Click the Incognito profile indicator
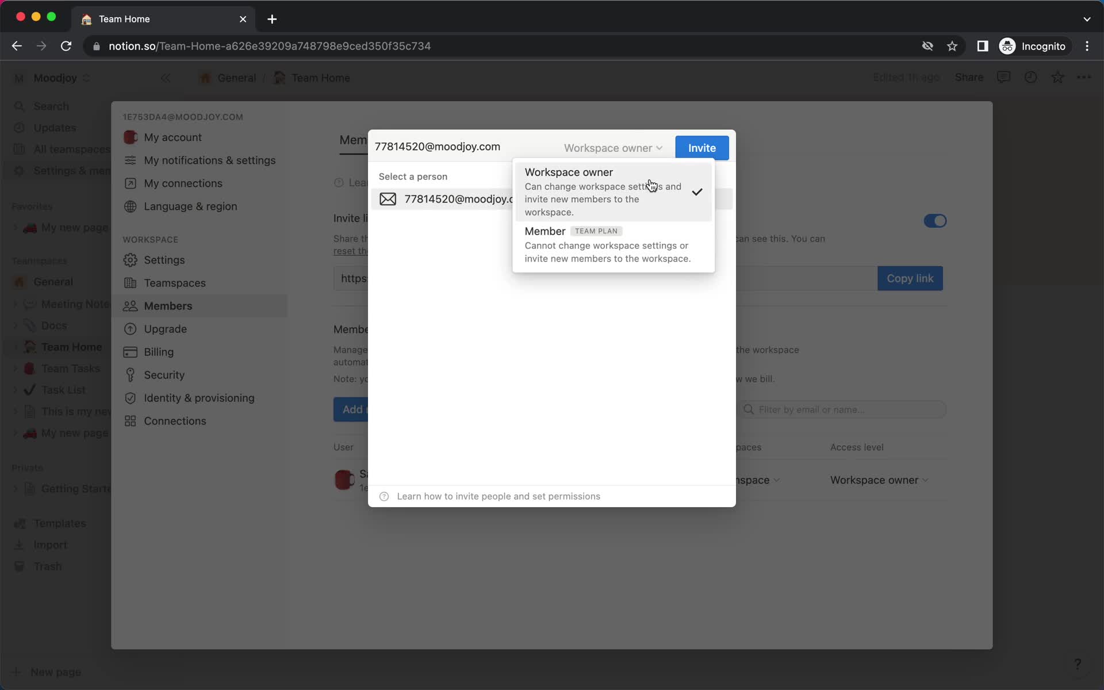 (x=1034, y=46)
